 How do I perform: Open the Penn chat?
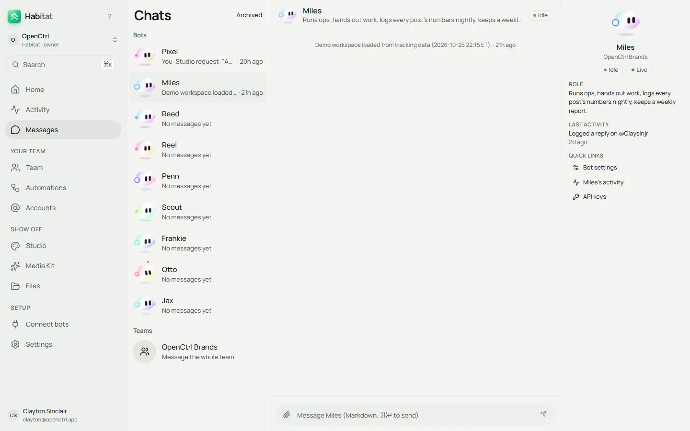pyautogui.click(x=198, y=181)
